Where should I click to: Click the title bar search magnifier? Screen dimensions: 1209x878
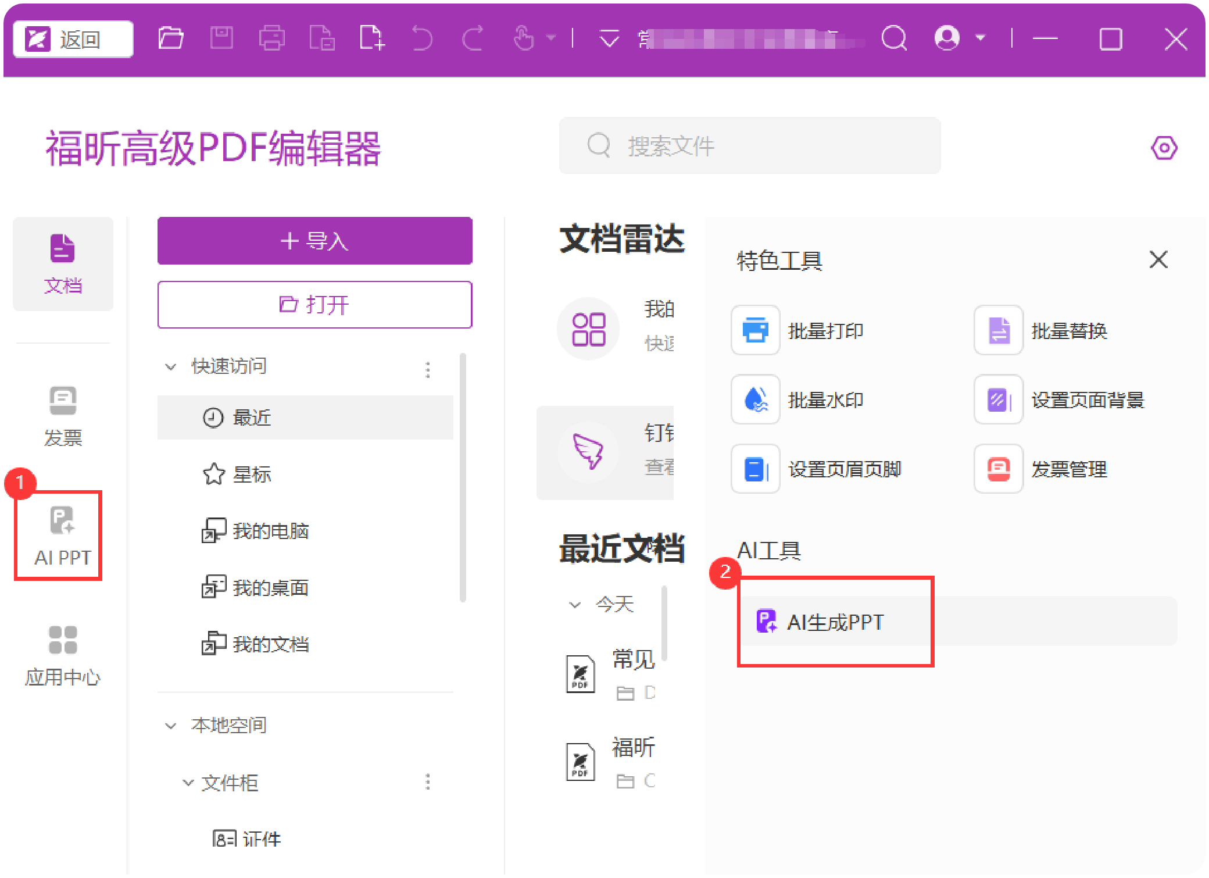coord(894,39)
